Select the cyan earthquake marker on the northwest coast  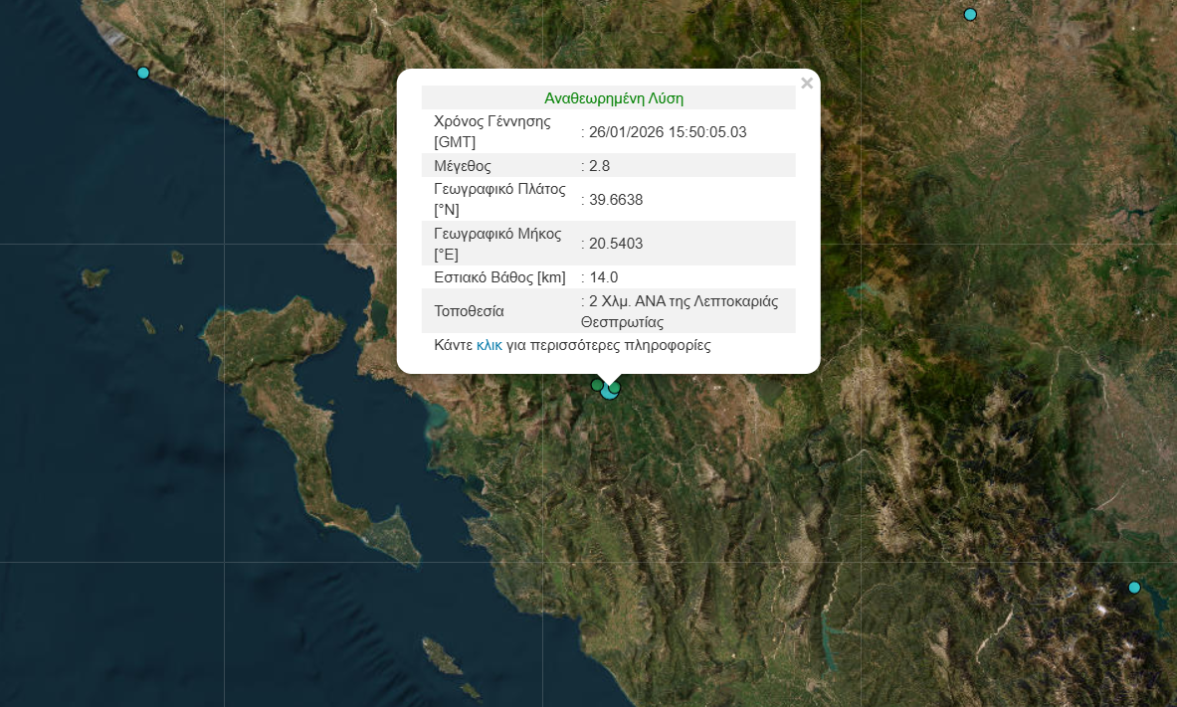pyautogui.click(x=143, y=73)
